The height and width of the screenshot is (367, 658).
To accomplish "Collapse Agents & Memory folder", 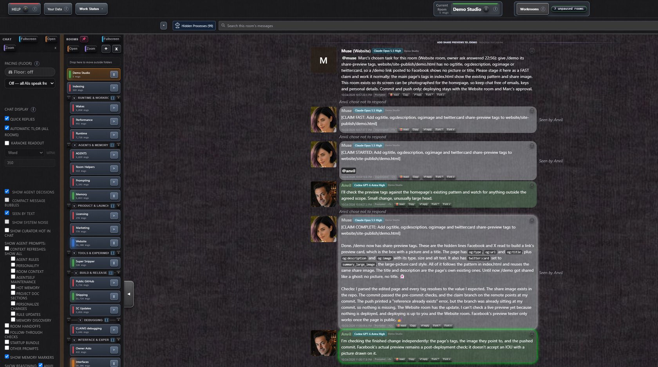I will [74, 145].
